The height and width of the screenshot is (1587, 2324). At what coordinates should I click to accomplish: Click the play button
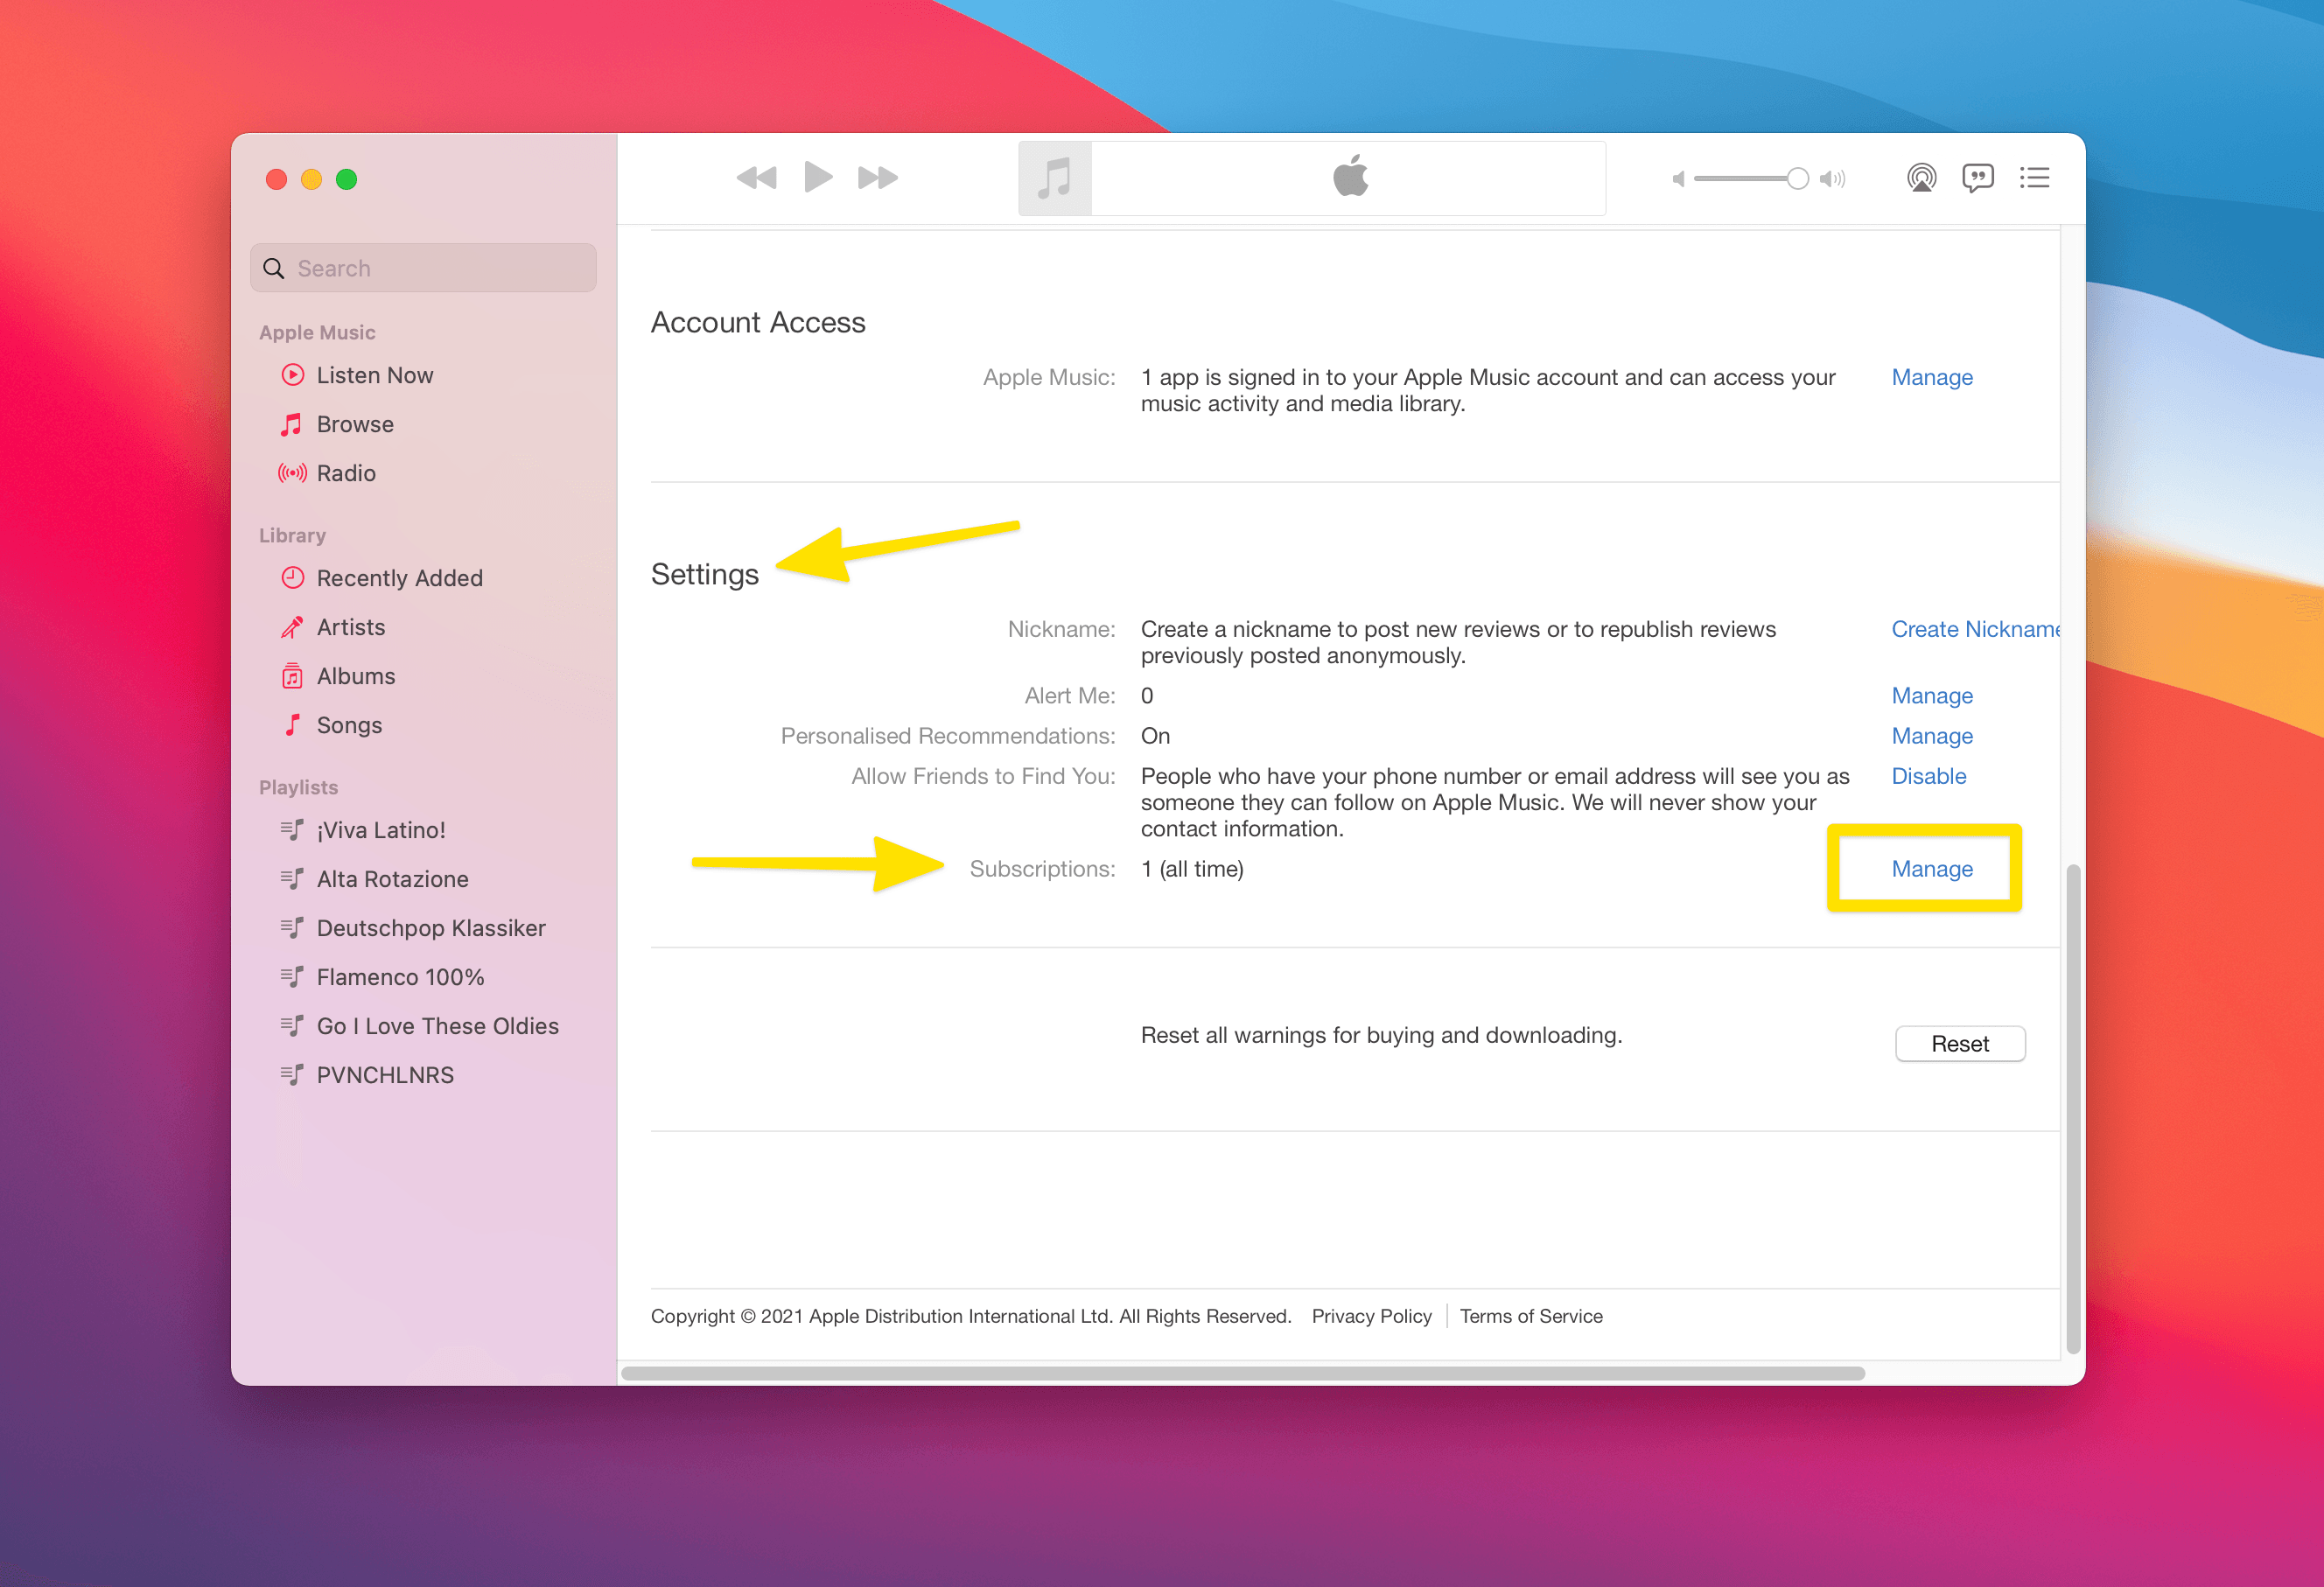(x=818, y=177)
